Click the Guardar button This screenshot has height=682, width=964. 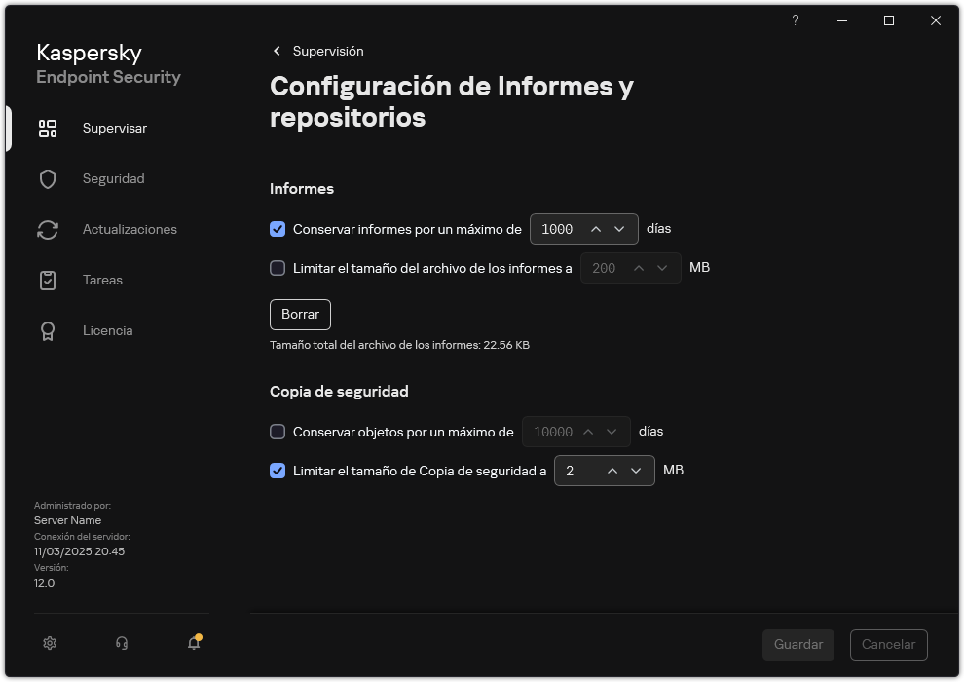pos(797,645)
